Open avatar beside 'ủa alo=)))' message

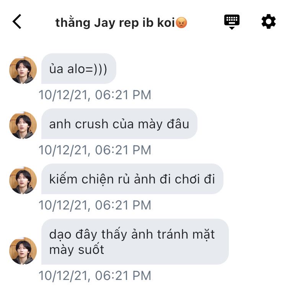[x=23, y=70]
